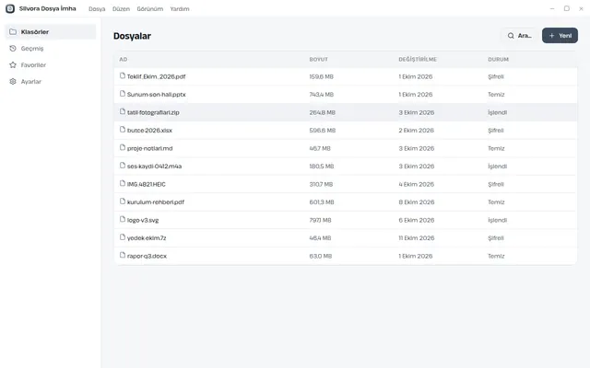Select file name Teklif_Ekim_2026.pdf
590x368 pixels.
click(x=156, y=76)
